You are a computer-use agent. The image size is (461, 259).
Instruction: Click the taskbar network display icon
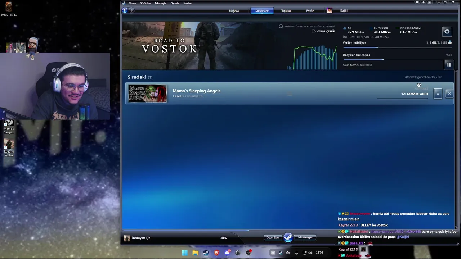pyautogui.click(x=304, y=253)
